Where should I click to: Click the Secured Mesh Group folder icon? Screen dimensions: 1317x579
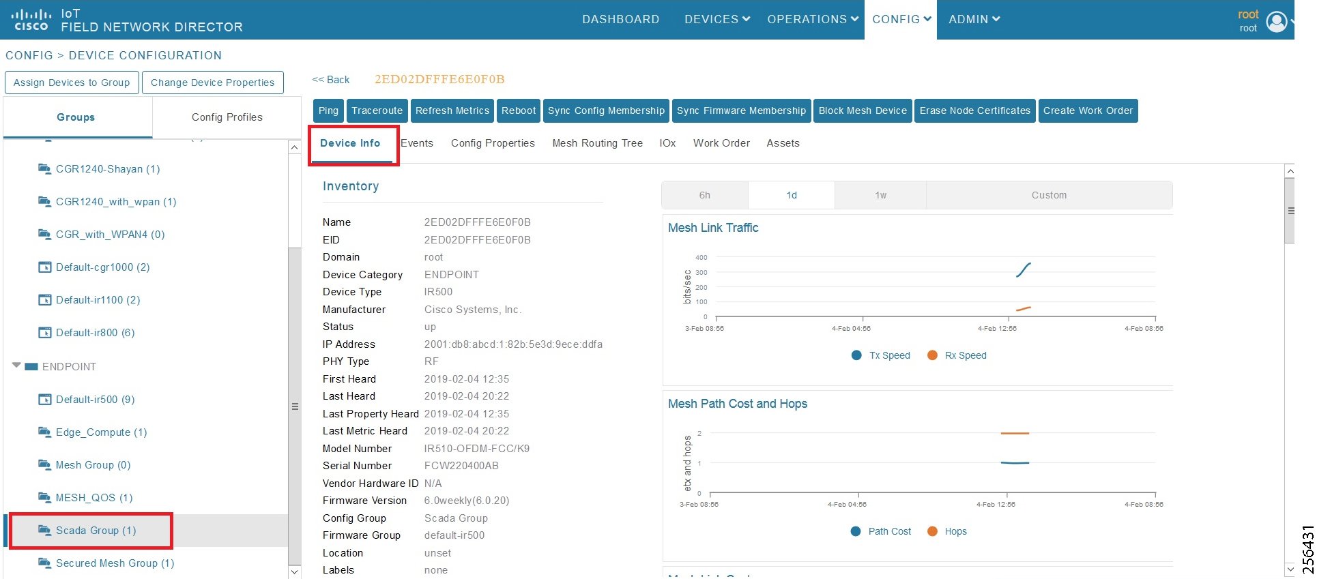point(45,563)
